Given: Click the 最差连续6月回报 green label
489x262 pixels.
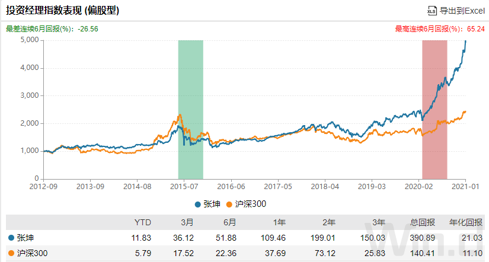Looking at the screenshot, I should (39, 28).
